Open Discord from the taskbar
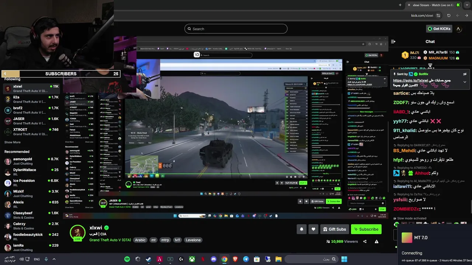The image size is (472, 265). tap(214, 259)
